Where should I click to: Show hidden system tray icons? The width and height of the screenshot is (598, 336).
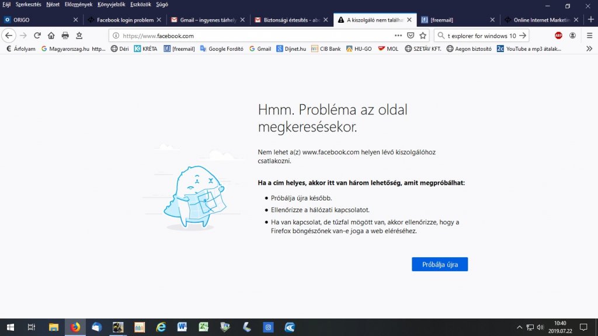point(519,327)
